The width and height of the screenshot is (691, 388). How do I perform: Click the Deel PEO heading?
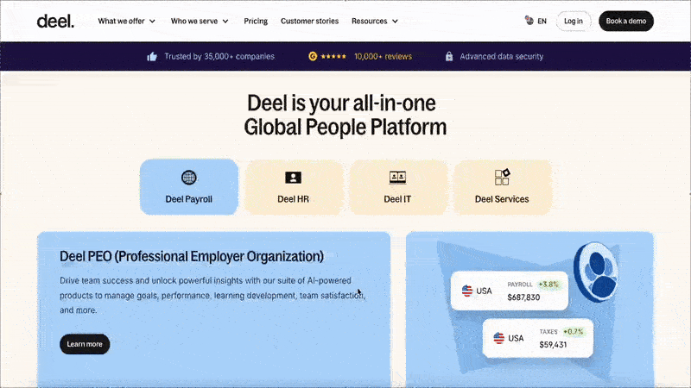[x=192, y=256]
